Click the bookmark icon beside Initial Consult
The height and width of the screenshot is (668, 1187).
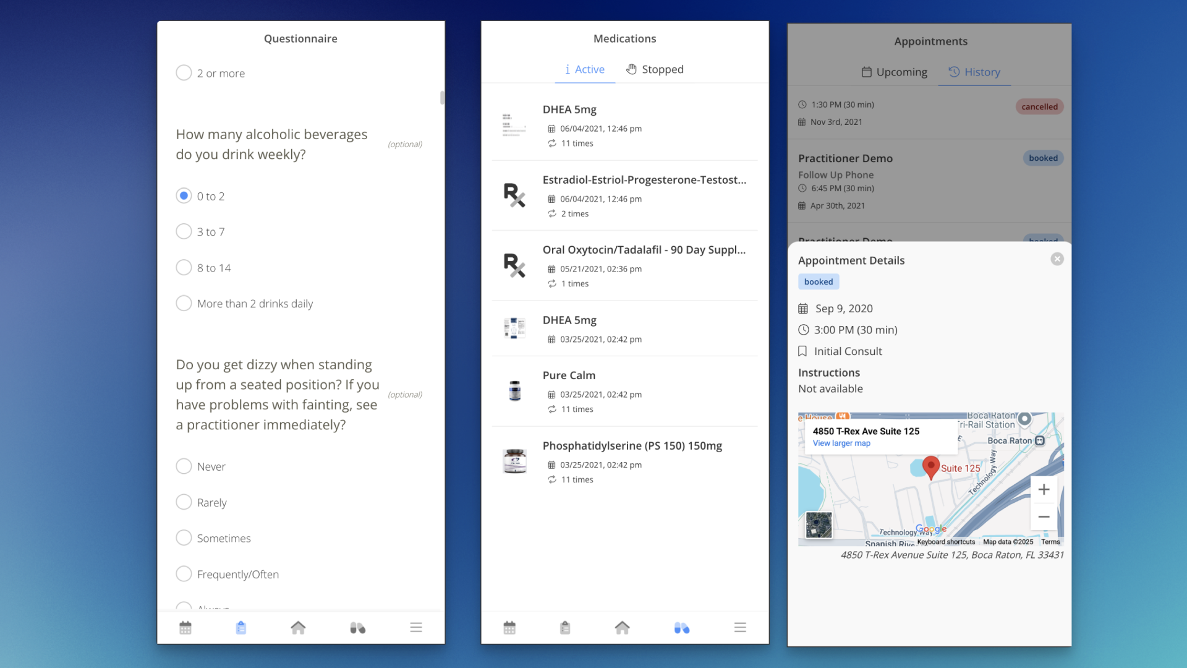coord(802,351)
